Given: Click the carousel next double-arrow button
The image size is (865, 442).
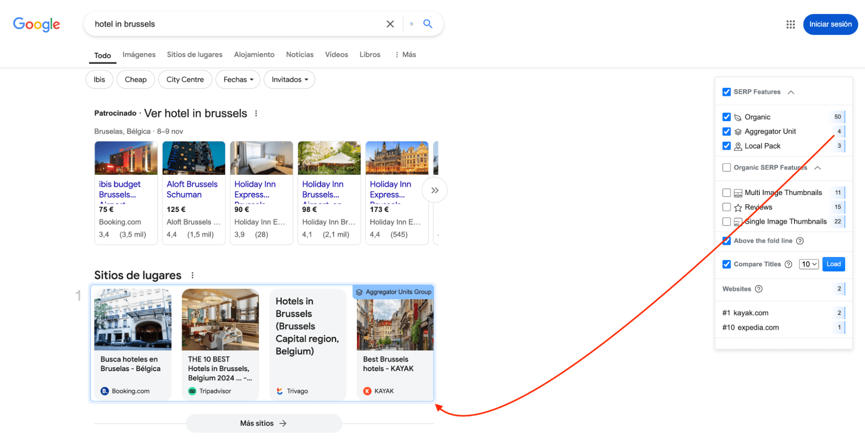Looking at the screenshot, I should [x=434, y=190].
